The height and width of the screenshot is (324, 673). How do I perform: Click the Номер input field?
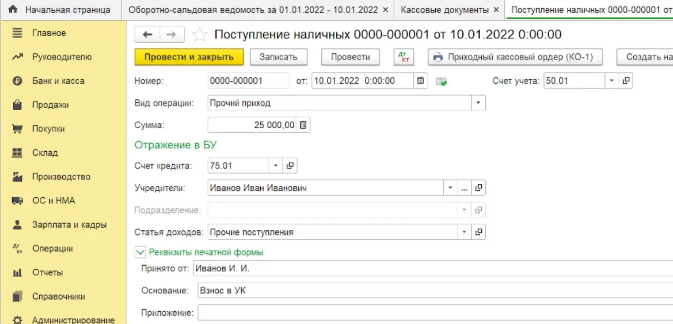click(248, 81)
